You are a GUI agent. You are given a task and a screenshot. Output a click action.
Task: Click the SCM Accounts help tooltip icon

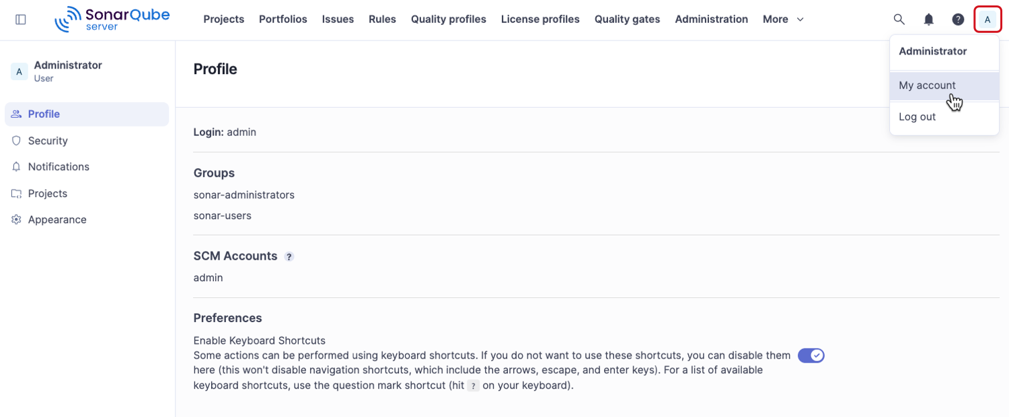[289, 256]
